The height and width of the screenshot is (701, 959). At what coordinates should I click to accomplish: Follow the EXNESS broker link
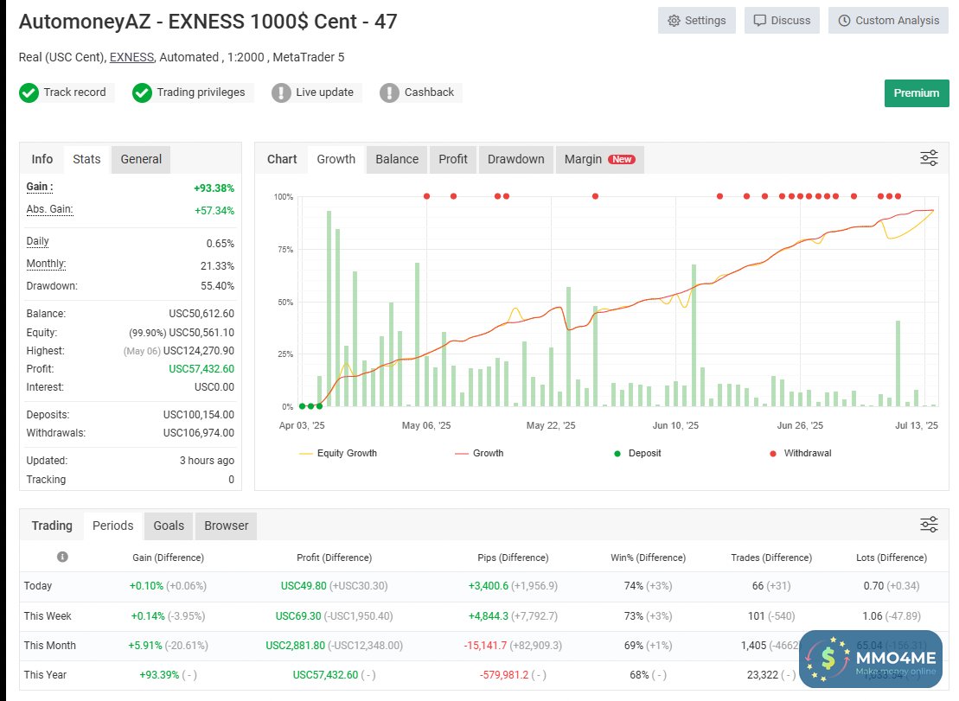click(x=131, y=57)
